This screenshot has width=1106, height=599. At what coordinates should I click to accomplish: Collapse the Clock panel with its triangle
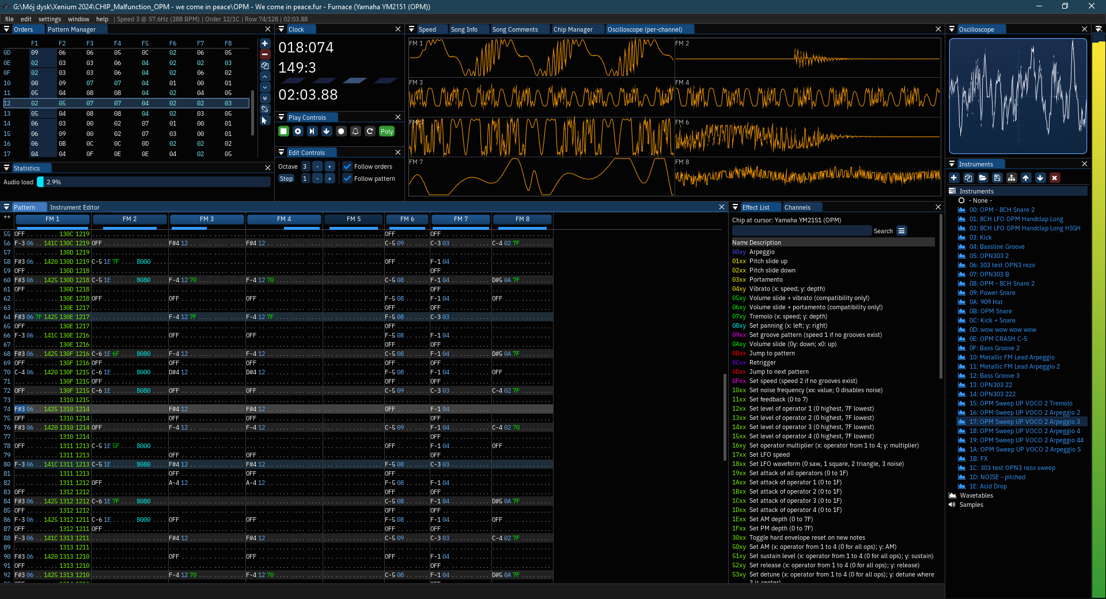282,29
